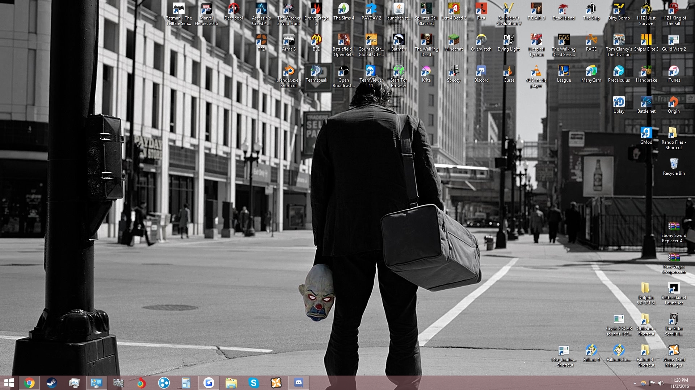Select the H1Z1 King of the Kill icon
The image size is (695, 390).
674,14
